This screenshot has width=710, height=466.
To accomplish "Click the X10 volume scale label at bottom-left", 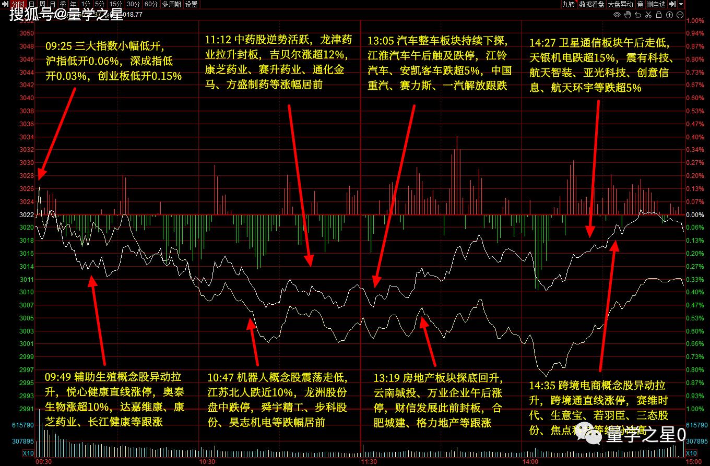I will [28, 453].
